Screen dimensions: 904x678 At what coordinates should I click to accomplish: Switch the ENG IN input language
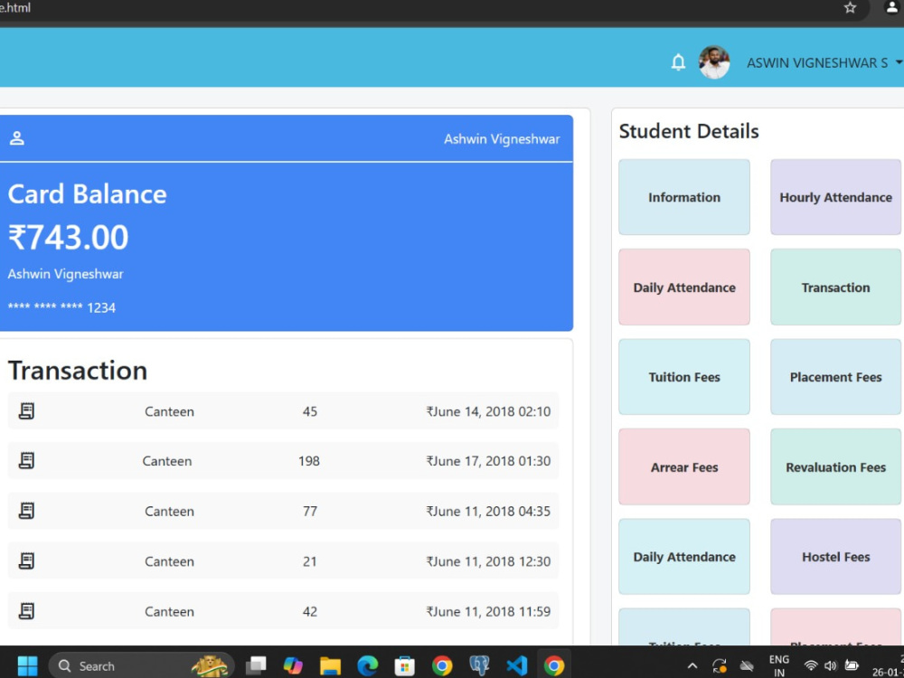click(x=779, y=666)
